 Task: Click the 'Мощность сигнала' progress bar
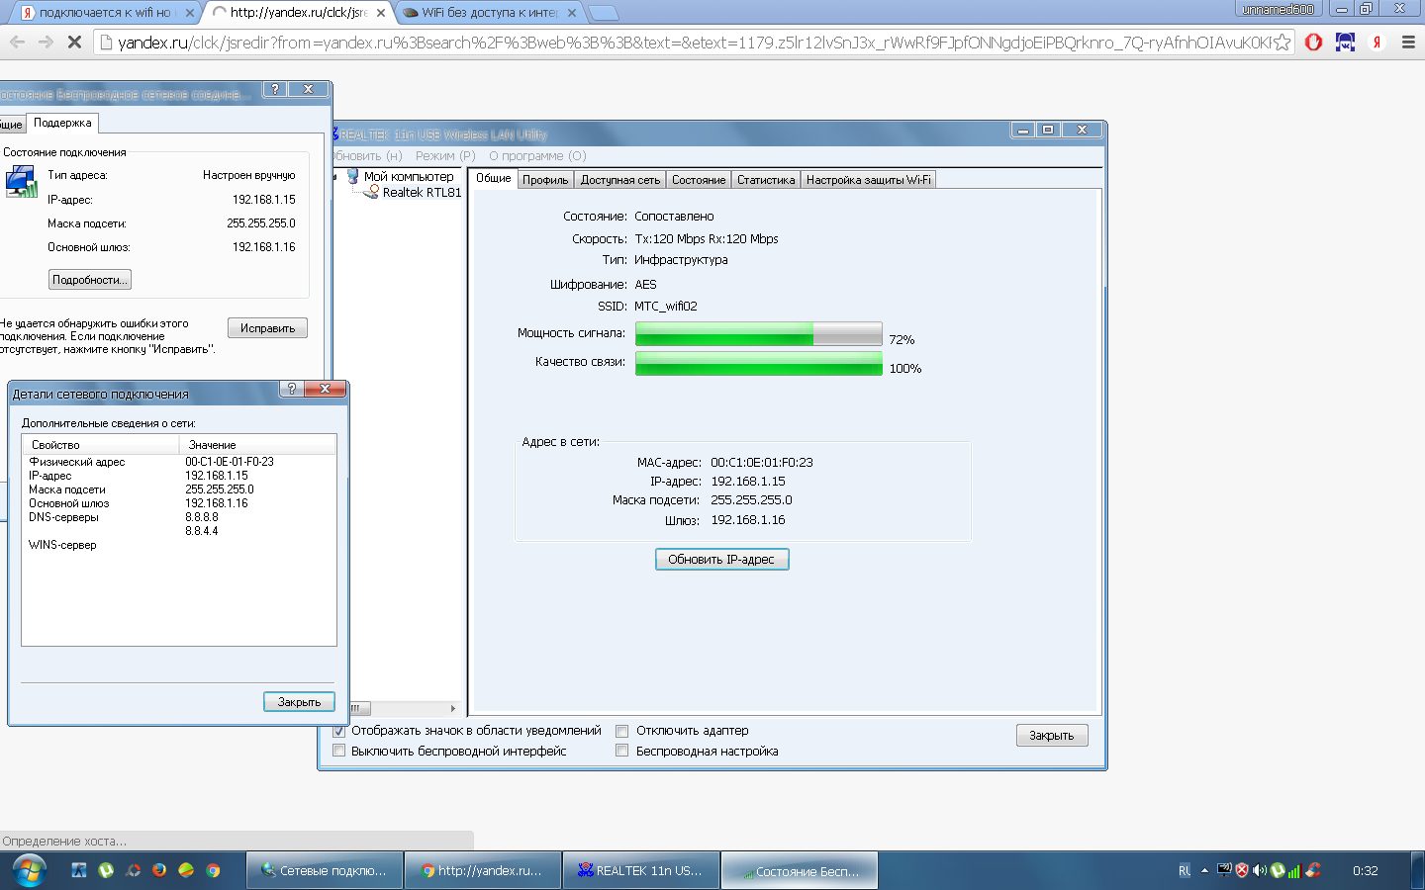click(x=758, y=333)
